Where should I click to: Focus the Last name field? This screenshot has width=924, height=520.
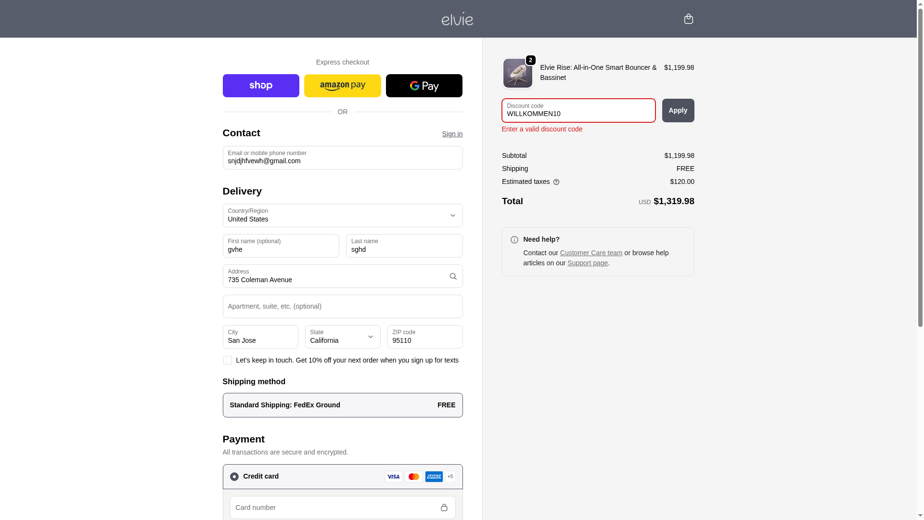coord(404,246)
